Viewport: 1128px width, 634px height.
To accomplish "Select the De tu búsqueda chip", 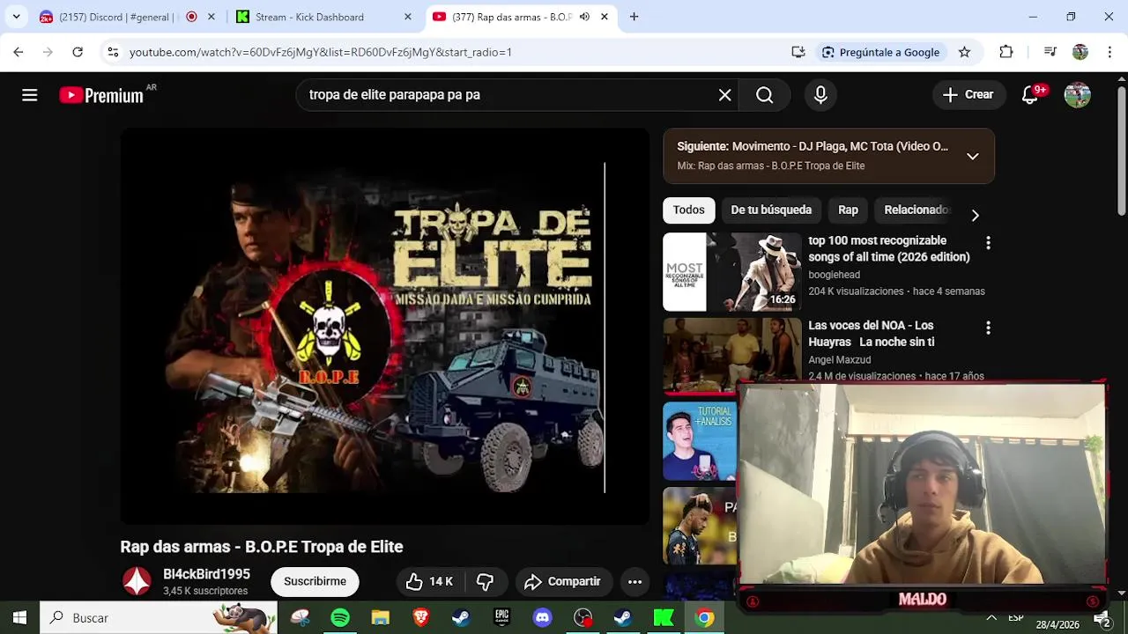I will click(x=771, y=210).
